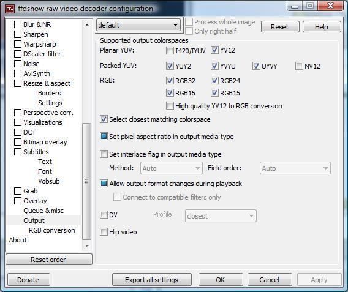The width and height of the screenshot is (348, 292).
Task: Uncheck RGB32 output
Action: click(170, 81)
